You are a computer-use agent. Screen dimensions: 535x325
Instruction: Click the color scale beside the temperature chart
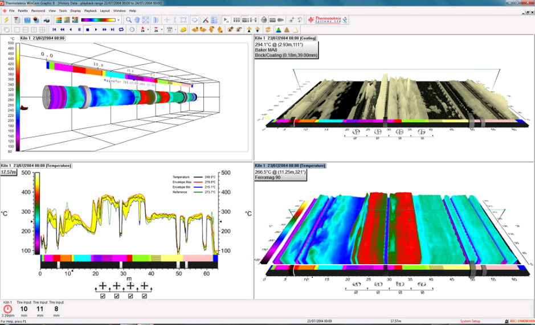click(x=37, y=213)
